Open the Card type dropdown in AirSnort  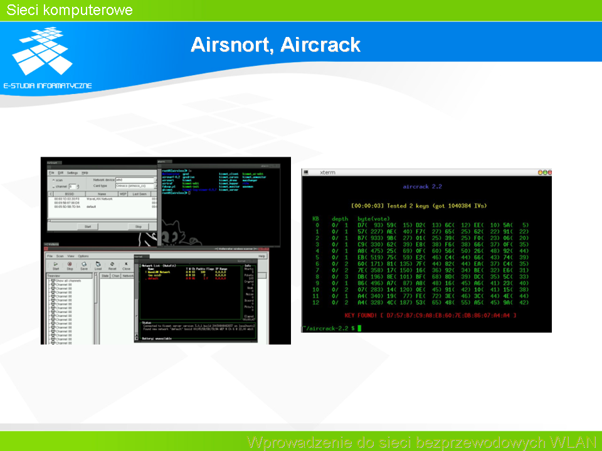tap(136, 186)
